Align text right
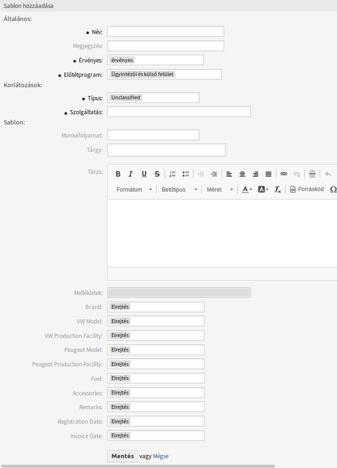This screenshot has height=468, width=337. [x=255, y=174]
